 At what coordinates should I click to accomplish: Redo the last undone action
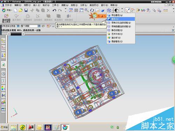(60, 10)
